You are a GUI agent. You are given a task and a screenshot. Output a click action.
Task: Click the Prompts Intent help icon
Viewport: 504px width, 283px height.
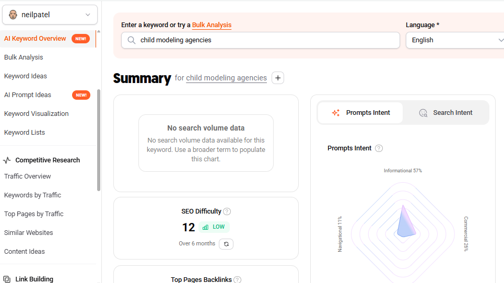(x=379, y=148)
